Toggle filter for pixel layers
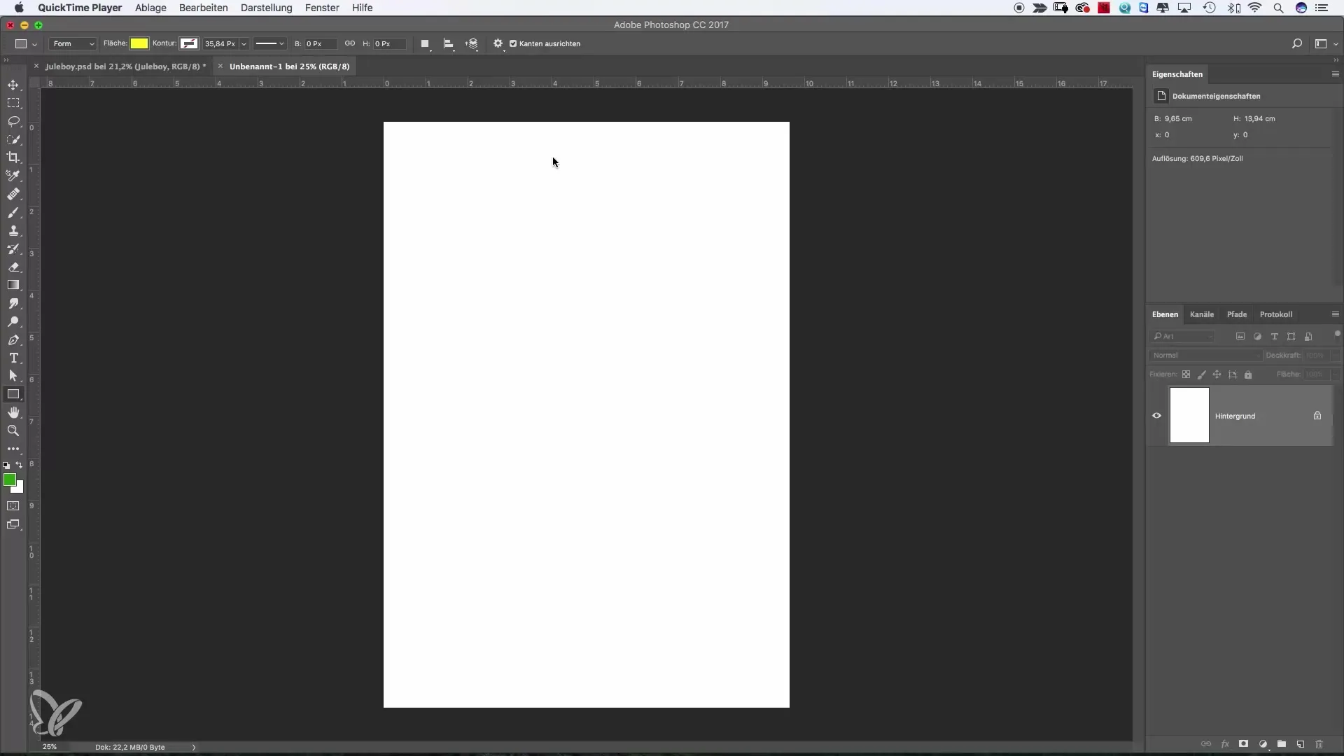Screen dimensions: 1344x756 (1240, 337)
